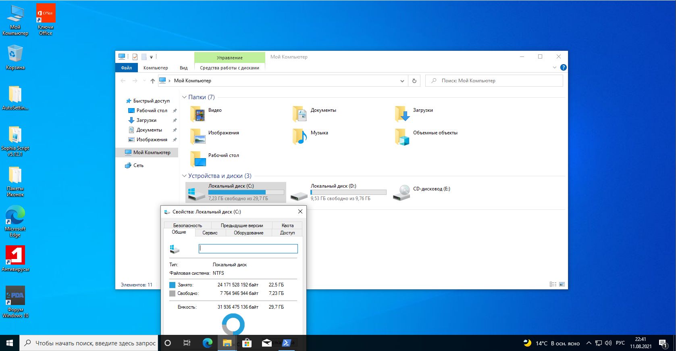This screenshot has height=351, width=676.
Task: Click the Properties checkmark icon in title bar
Action: point(135,57)
